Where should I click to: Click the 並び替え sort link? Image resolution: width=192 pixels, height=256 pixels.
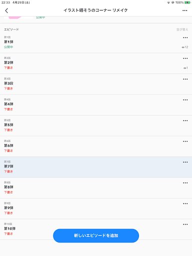tap(182, 29)
